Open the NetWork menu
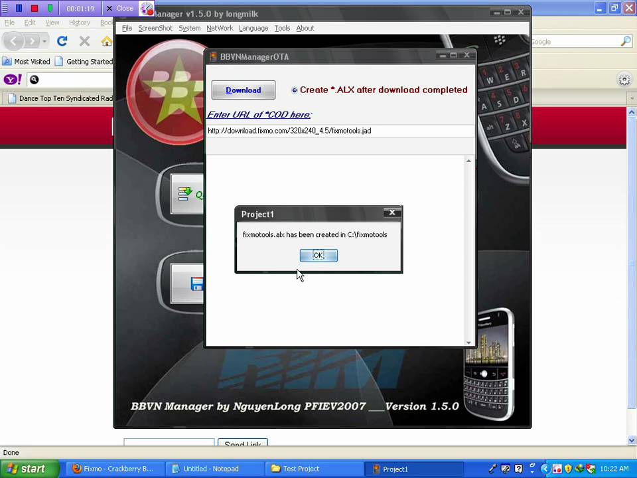This screenshot has width=637, height=478. tap(220, 28)
